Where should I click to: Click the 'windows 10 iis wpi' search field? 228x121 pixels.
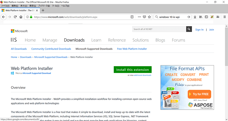click(x=172, y=17)
